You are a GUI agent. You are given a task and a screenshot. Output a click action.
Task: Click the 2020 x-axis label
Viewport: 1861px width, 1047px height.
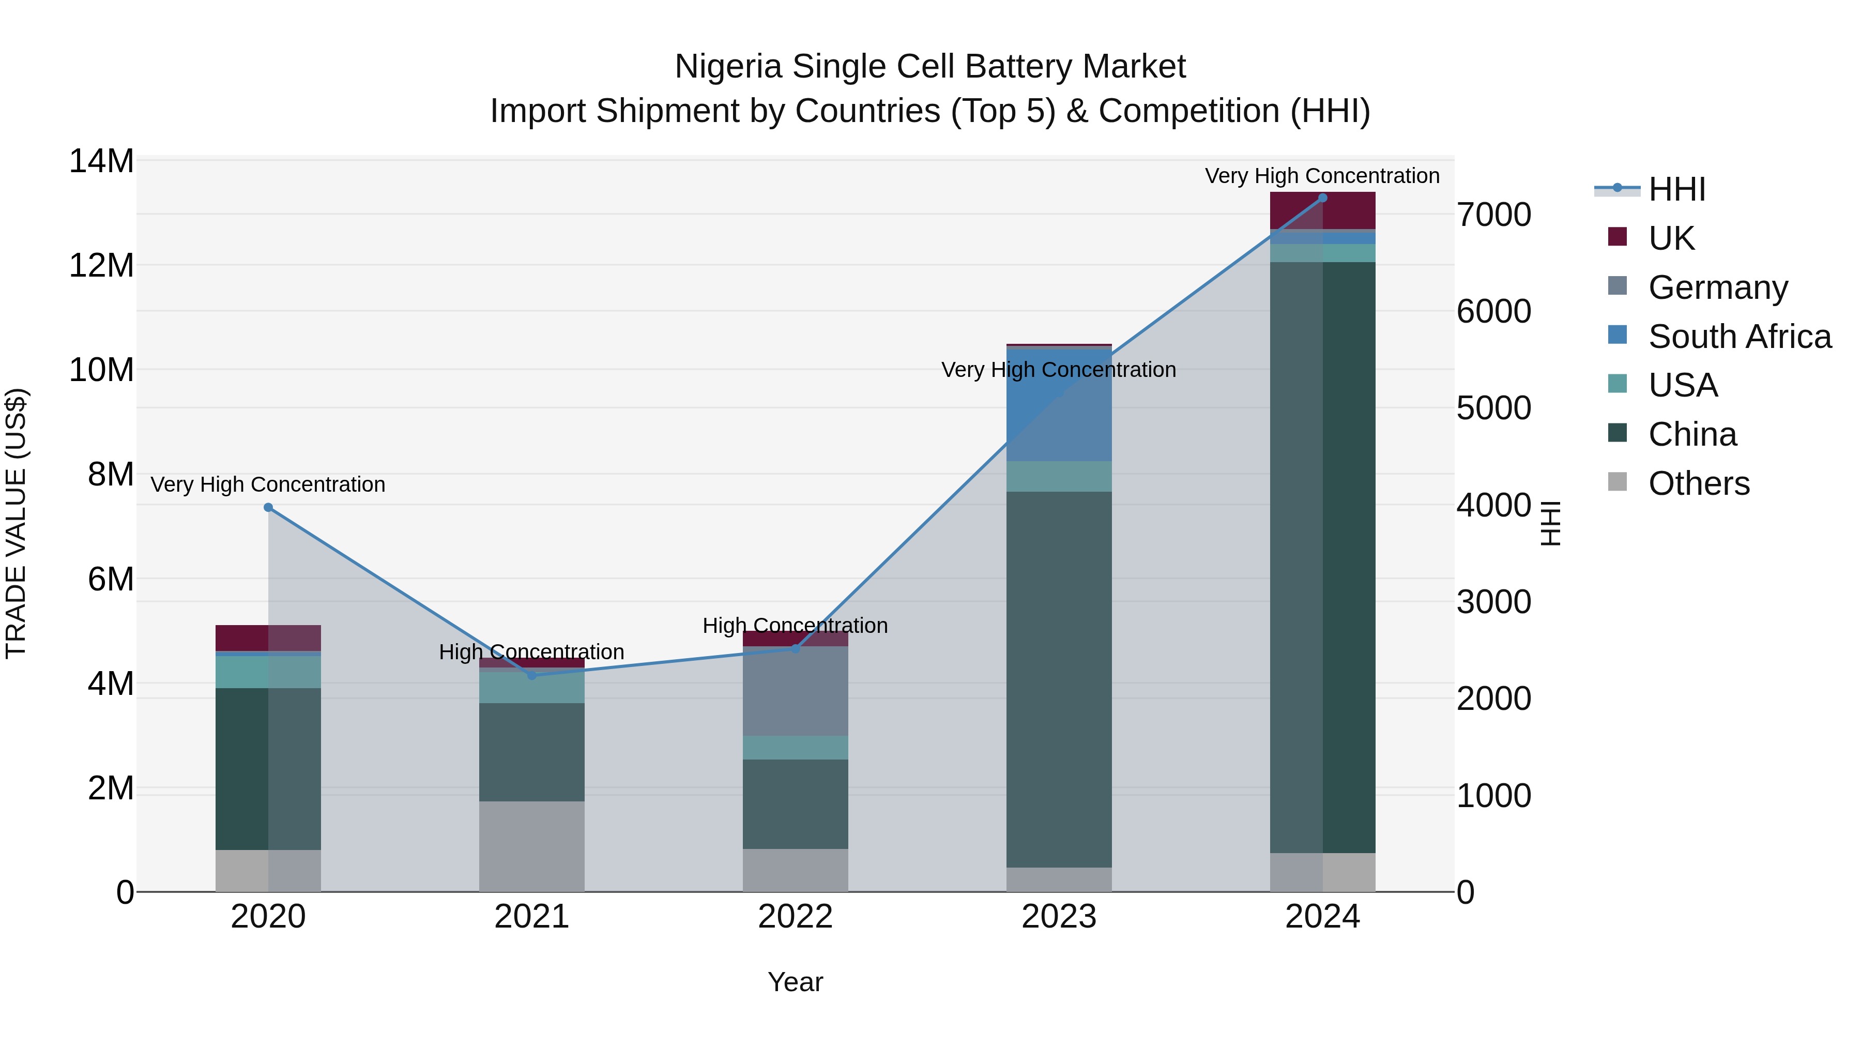tap(268, 917)
